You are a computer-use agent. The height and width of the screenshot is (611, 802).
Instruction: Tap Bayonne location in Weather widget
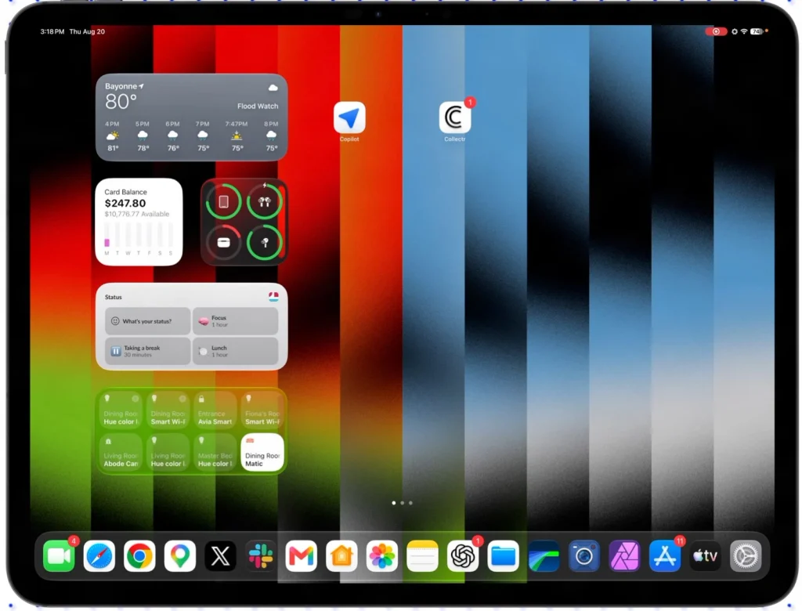(x=125, y=86)
